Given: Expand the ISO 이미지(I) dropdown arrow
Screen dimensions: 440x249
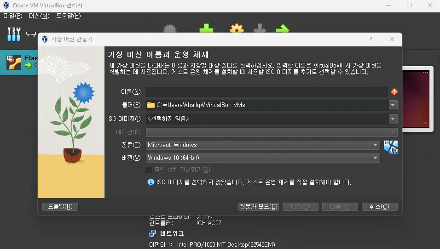Looking at the screenshot, I should (x=393, y=119).
